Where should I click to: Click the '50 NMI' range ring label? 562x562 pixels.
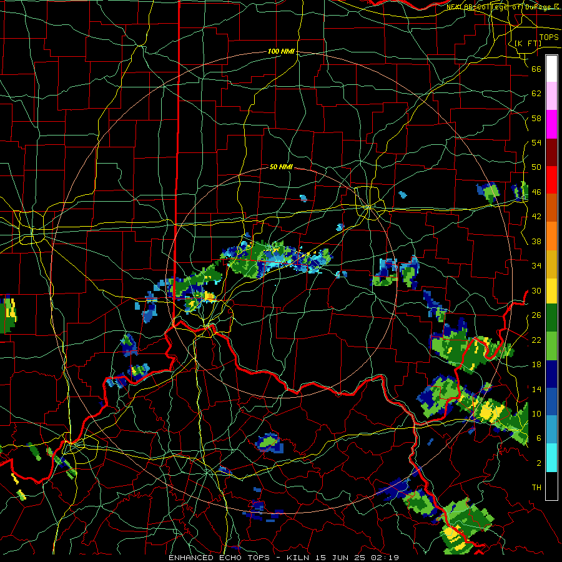tap(281, 167)
